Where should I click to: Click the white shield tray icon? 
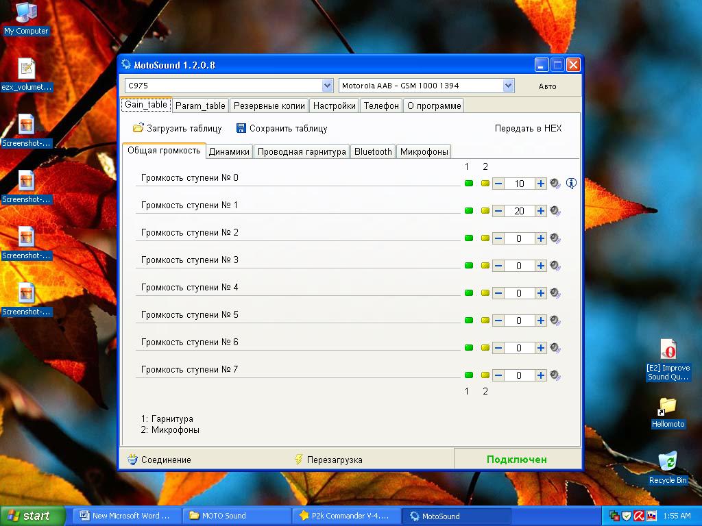click(627, 516)
